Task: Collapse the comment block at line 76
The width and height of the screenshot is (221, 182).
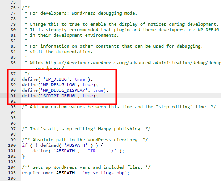Action: (19, 8)
